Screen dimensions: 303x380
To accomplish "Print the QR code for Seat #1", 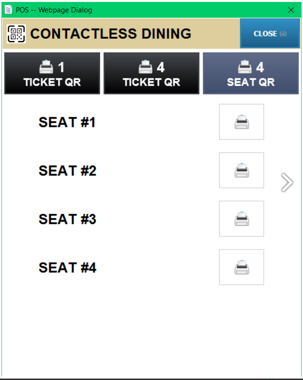I will 241,122.
